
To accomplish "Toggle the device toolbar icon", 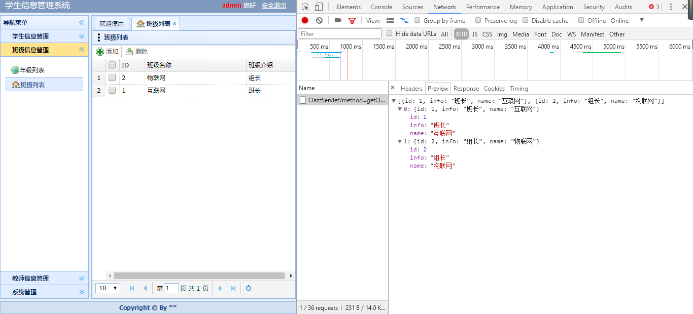I will click(319, 7).
